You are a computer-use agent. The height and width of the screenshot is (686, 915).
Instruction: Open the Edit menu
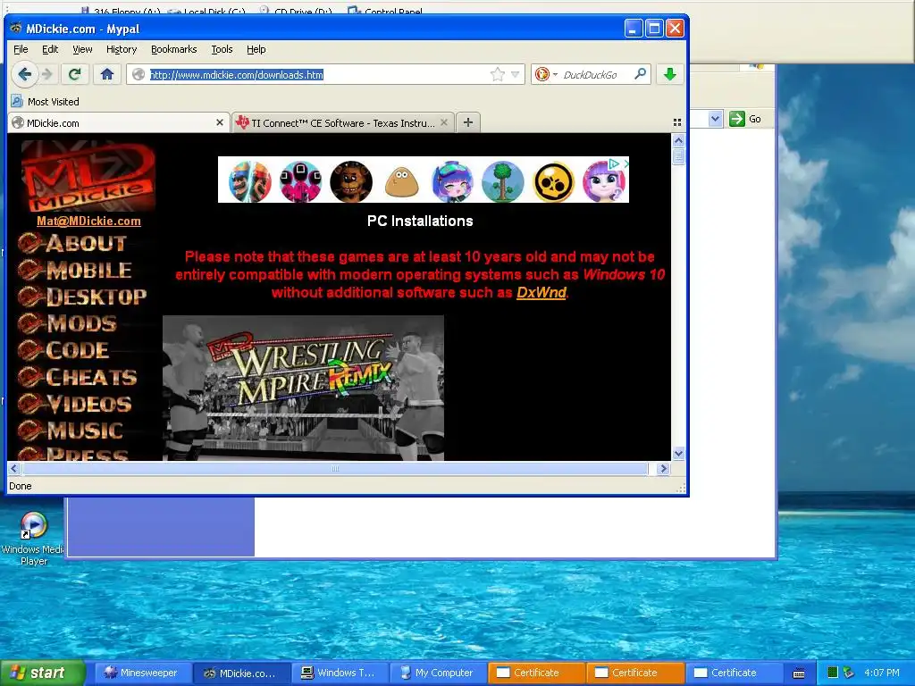[50, 49]
